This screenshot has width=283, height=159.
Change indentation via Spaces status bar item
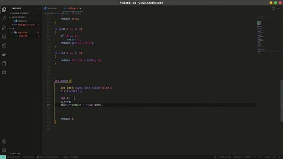pos(238,157)
